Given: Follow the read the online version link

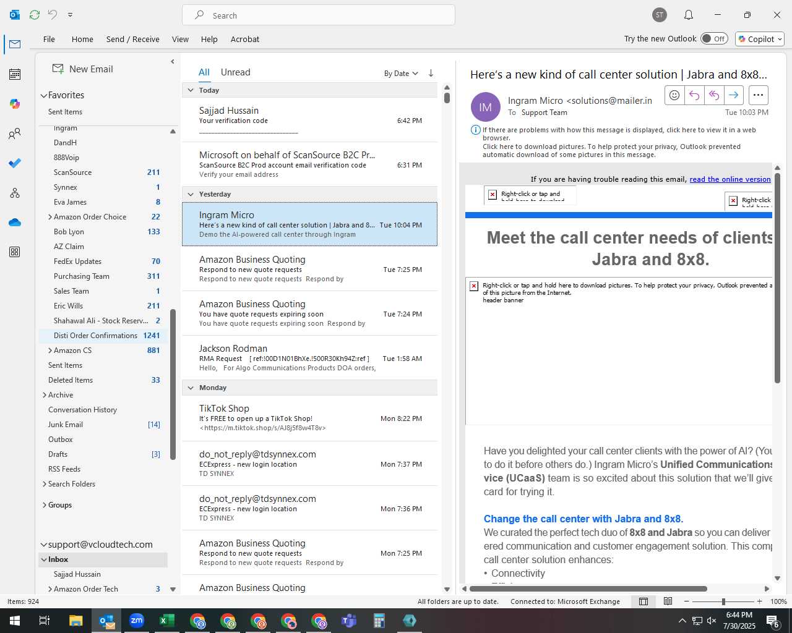Looking at the screenshot, I should click(x=730, y=179).
